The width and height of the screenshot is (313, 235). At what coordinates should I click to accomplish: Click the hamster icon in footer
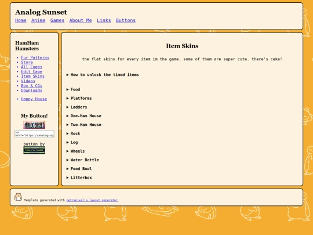coord(18,197)
